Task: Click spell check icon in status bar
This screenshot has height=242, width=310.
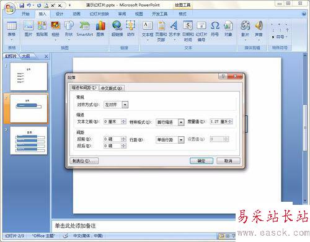Action: 66,236
